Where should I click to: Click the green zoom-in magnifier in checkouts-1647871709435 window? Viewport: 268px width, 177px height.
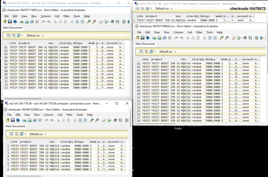click(x=221, y=38)
